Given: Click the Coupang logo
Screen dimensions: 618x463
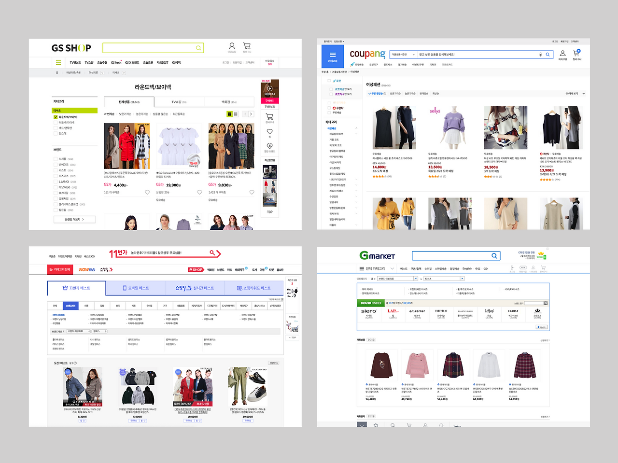Looking at the screenshot, I should 367,54.
